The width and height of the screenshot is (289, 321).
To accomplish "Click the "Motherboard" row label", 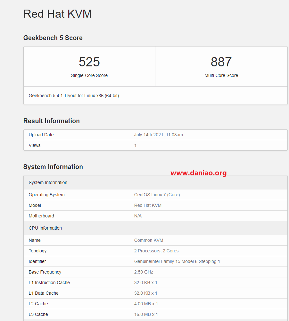I will tap(41, 216).
